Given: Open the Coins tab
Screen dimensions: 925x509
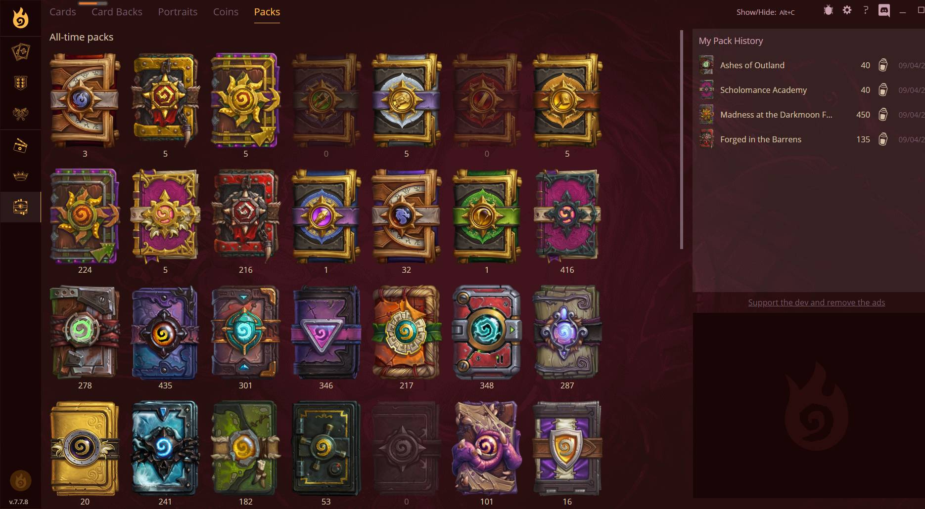Looking at the screenshot, I should coord(226,12).
